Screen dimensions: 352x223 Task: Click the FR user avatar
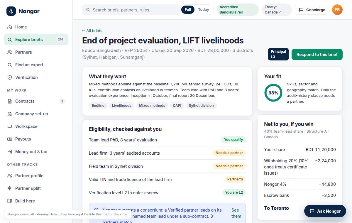tap(337, 10)
